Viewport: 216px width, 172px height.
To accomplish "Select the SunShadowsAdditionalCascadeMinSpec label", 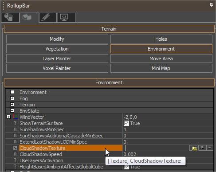I will click(x=61, y=136).
